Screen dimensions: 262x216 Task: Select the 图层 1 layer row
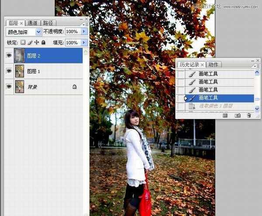click(x=44, y=71)
